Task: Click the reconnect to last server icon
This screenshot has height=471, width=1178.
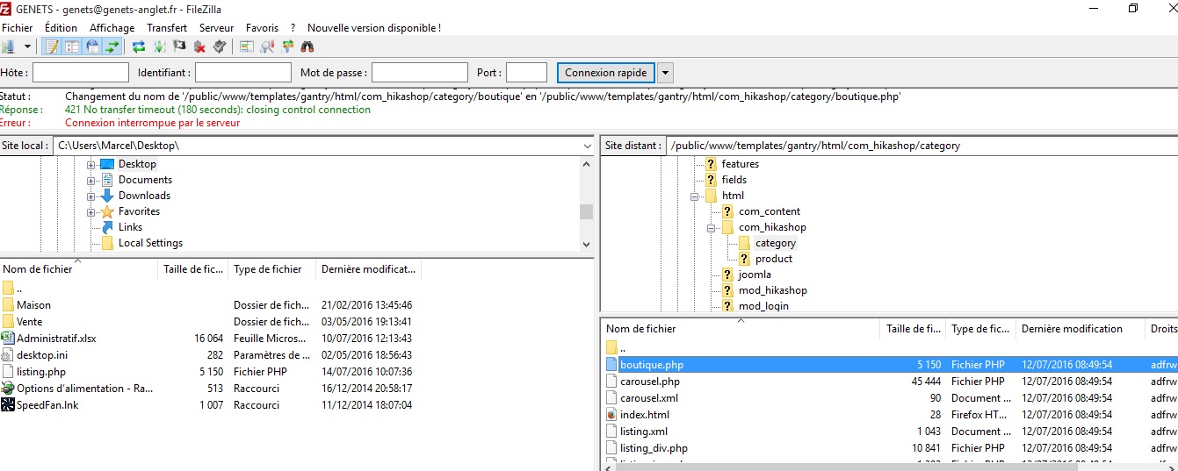Action: pyautogui.click(x=219, y=46)
